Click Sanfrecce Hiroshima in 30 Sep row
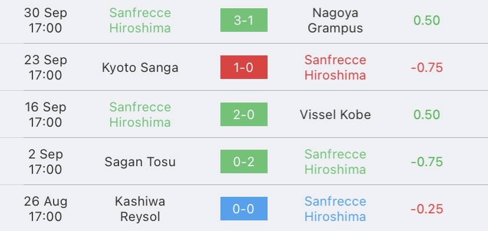This screenshot has height=231, width=488. click(x=140, y=20)
